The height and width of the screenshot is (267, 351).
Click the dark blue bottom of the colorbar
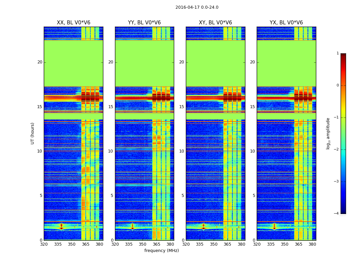[x=343, y=212]
